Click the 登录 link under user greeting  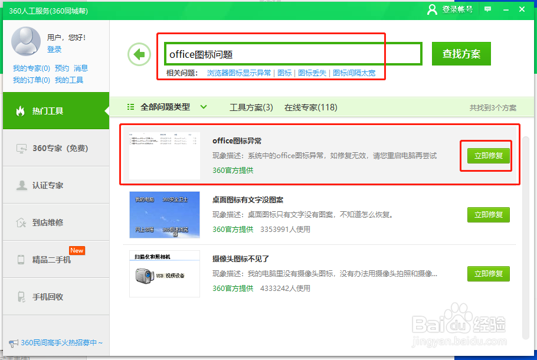[x=54, y=50]
